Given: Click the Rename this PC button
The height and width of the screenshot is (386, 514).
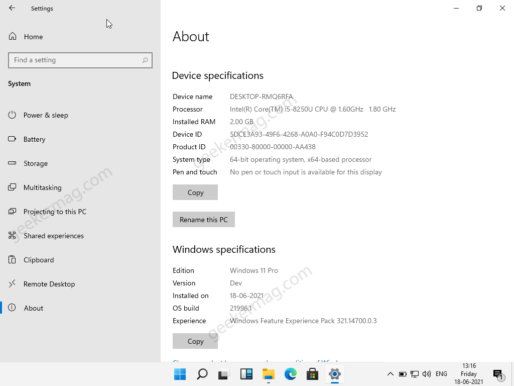Looking at the screenshot, I should 204,220.
